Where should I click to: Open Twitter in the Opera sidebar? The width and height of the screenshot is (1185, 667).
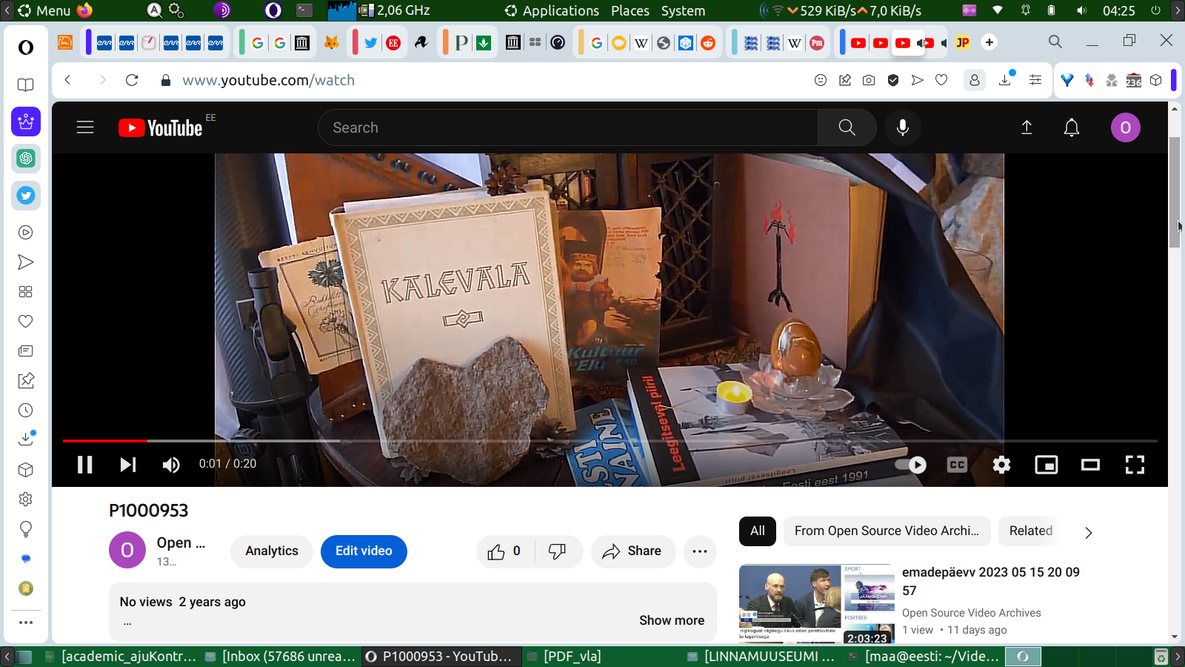26,196
